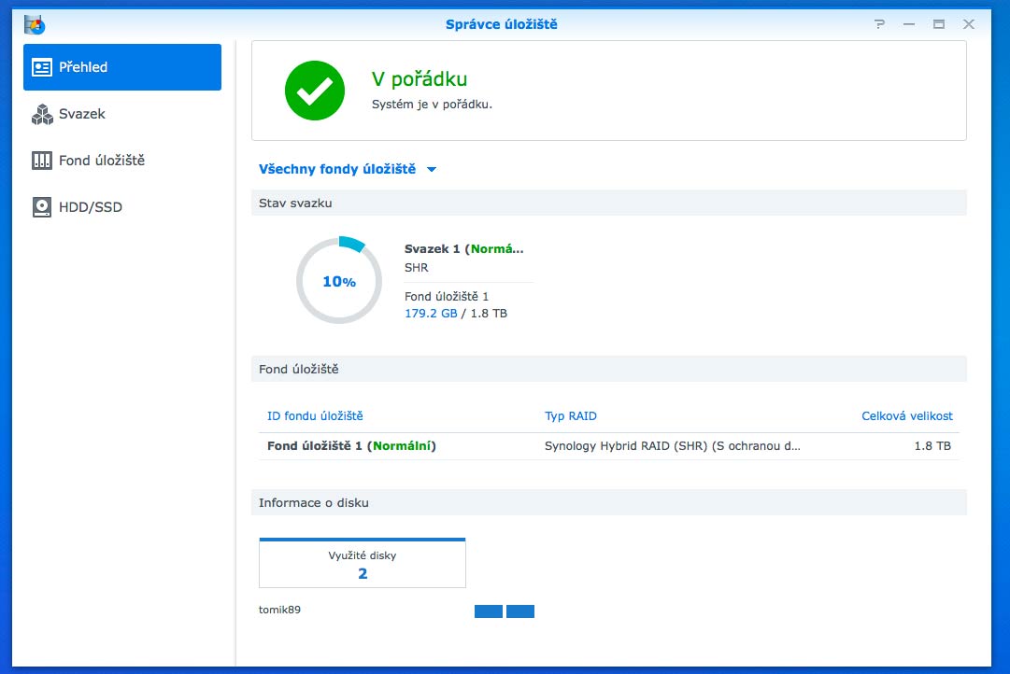Image resolution: width=1010 pixels, height=674 pixels.
Task: Click the 179.2 GB used space link
Action: click(x=431, y=314)
